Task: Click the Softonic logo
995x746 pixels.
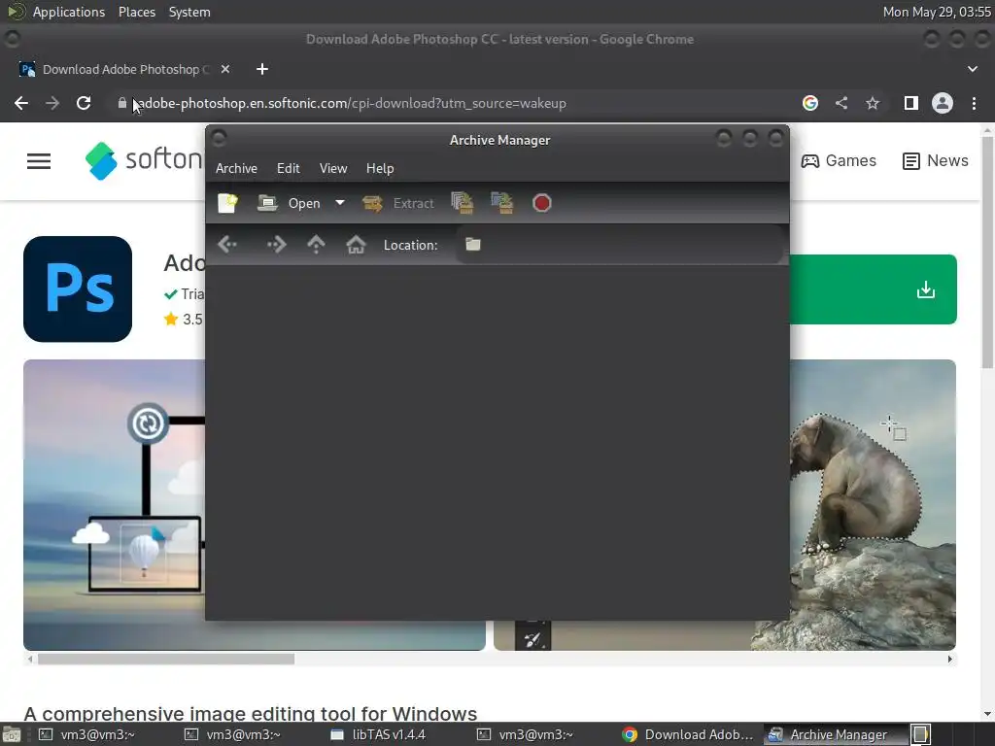Action: (x=144, y=160)
